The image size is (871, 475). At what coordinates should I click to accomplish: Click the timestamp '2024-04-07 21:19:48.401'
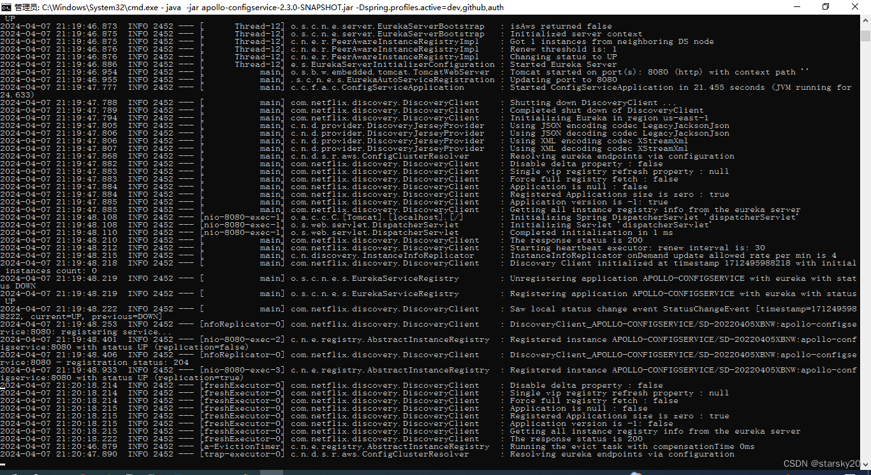coord(59,339)
